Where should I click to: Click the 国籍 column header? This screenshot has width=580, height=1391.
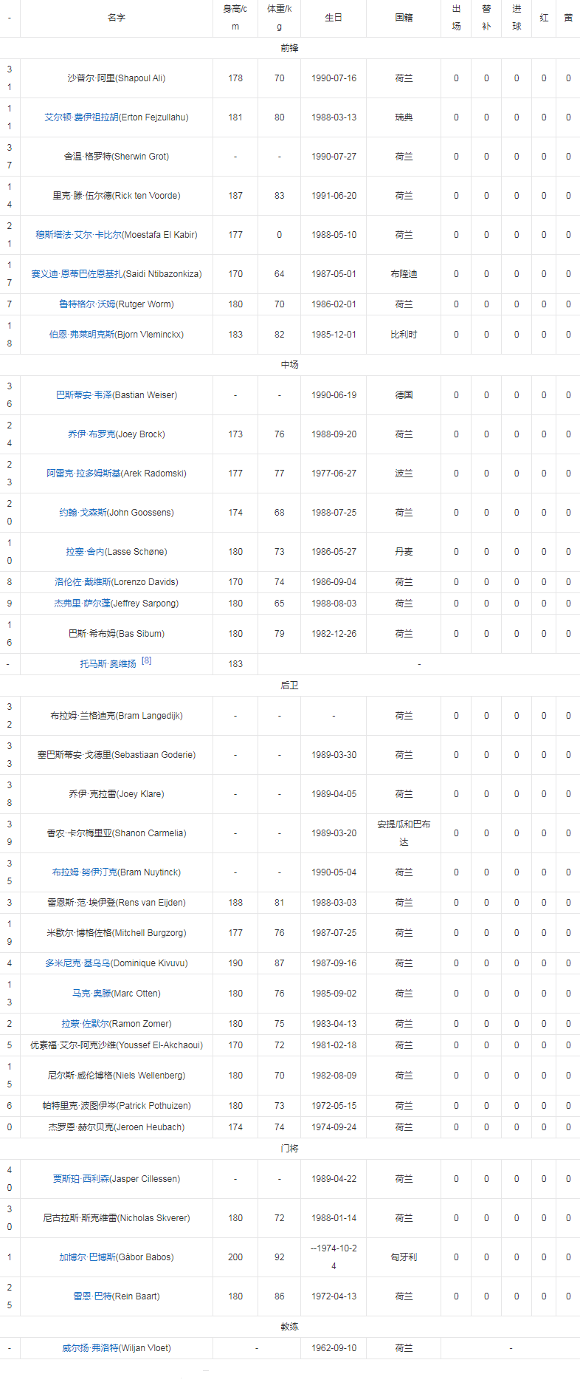click(404, 18)
